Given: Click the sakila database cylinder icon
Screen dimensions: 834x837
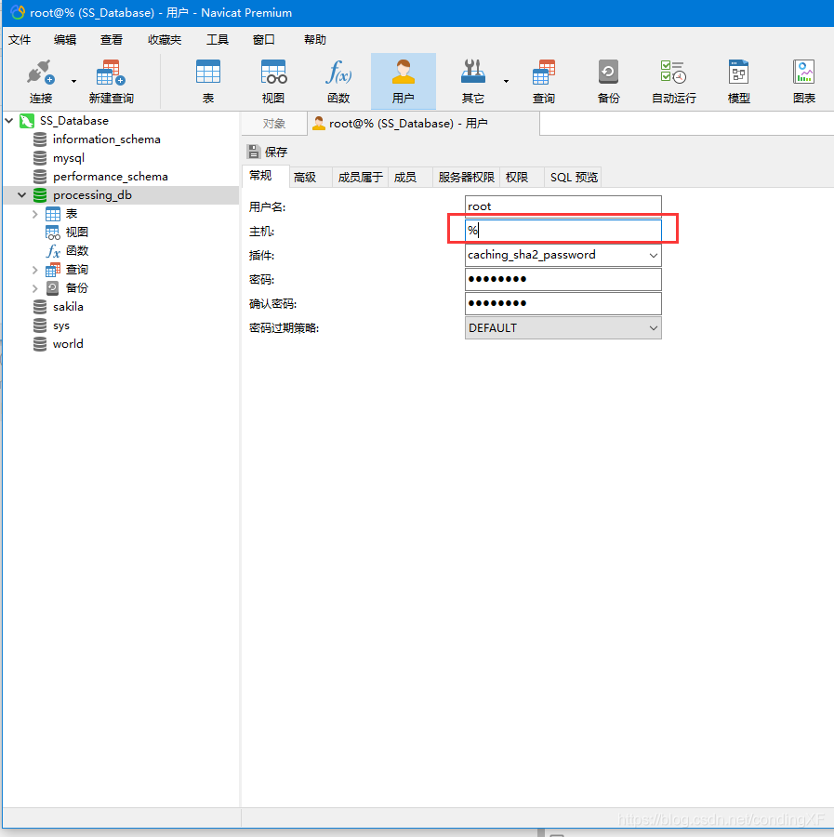Looking at the screenshot, I should [40, 306].
